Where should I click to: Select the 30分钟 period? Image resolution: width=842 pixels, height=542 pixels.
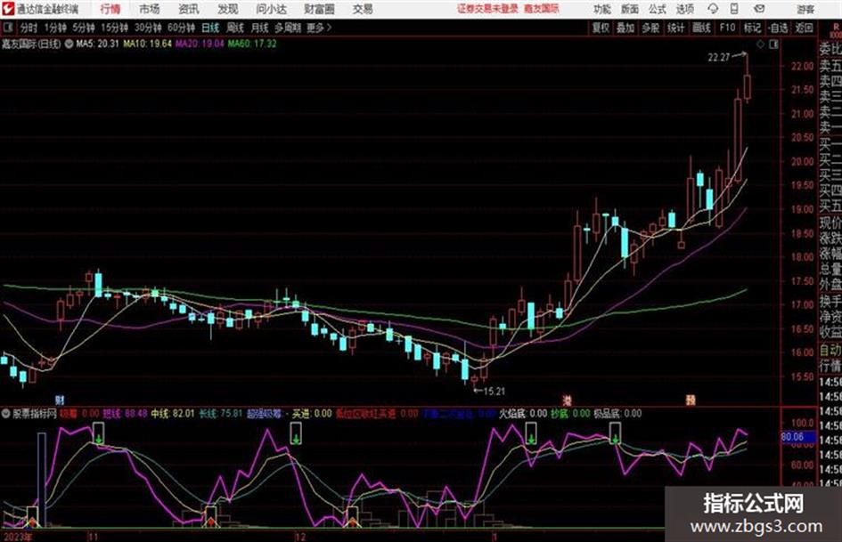click(148, 28)
